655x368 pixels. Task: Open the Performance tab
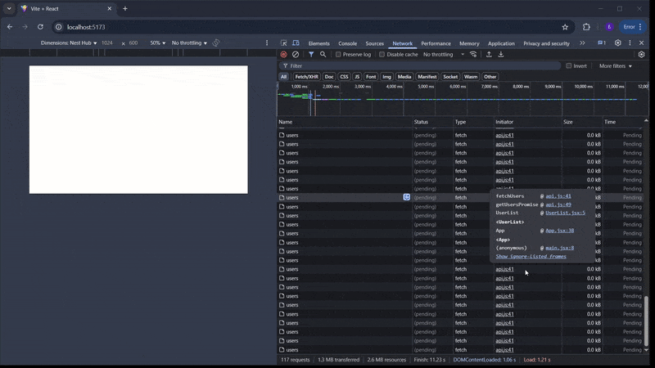pos(436,43)
